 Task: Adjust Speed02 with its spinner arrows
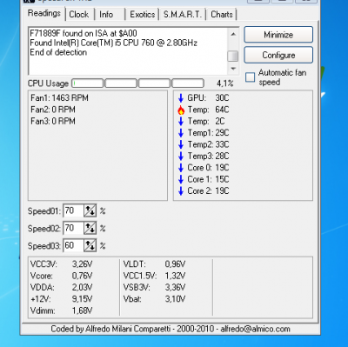[90, 228]
